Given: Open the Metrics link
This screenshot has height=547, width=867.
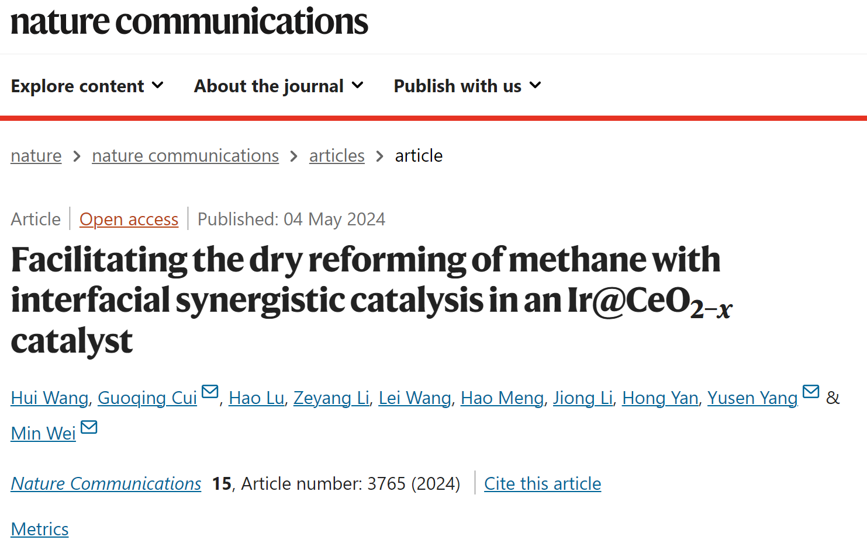Looking at the screenshot, I should [40, 529].
